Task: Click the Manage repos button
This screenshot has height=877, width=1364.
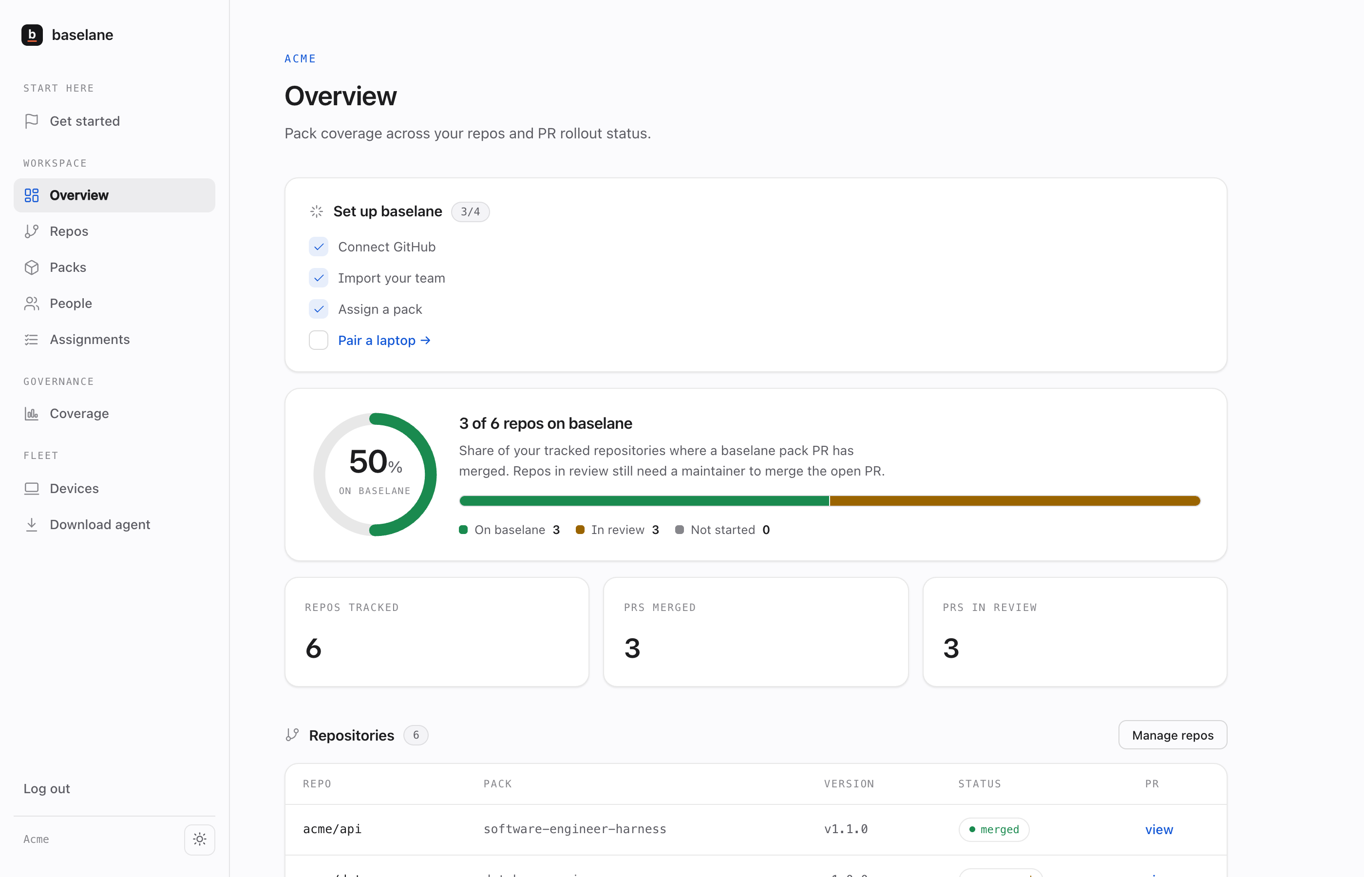Action: 1173,735
